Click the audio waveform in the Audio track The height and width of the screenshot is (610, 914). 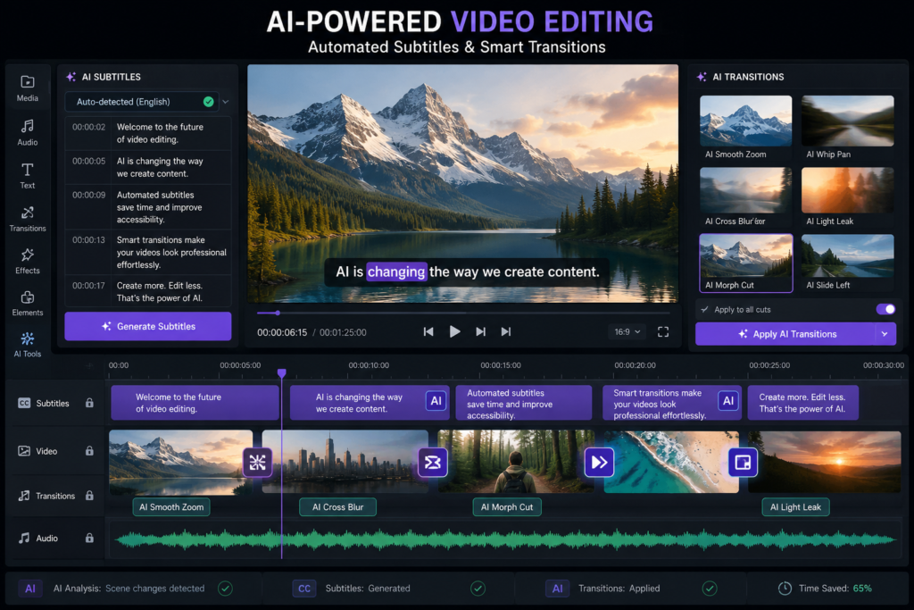coord(505,539)
